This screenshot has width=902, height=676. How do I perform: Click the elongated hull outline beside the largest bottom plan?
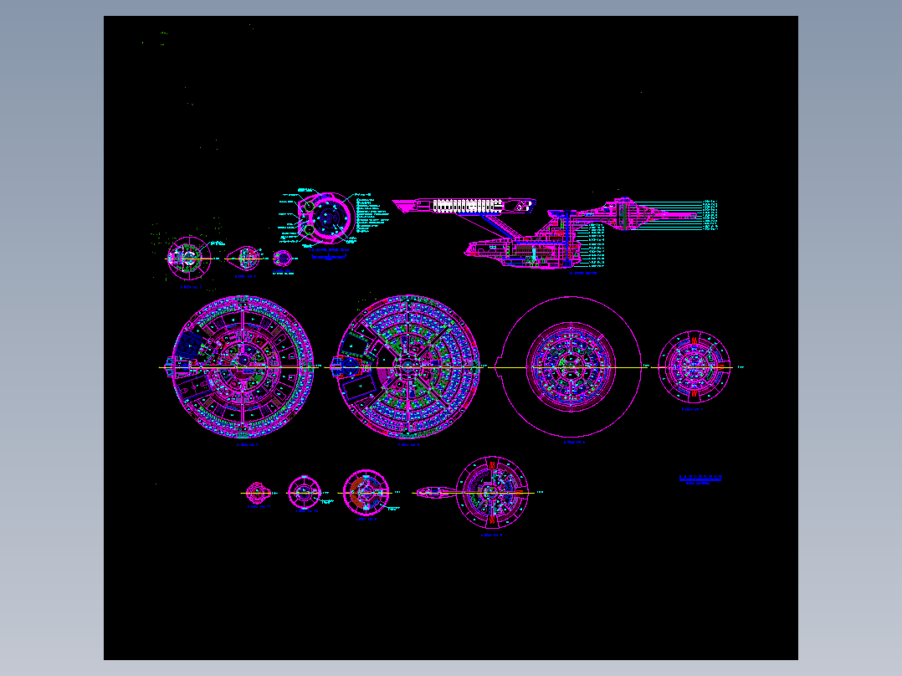(437, 493)
